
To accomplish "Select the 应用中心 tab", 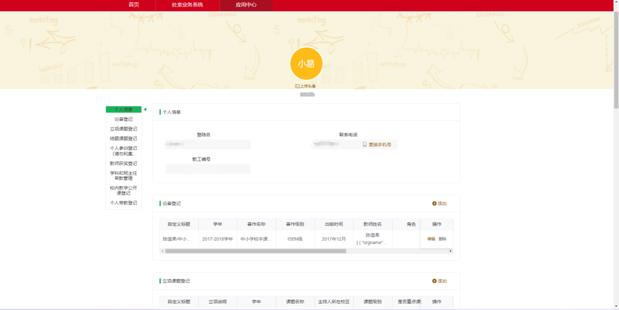I will pos(246,5).
